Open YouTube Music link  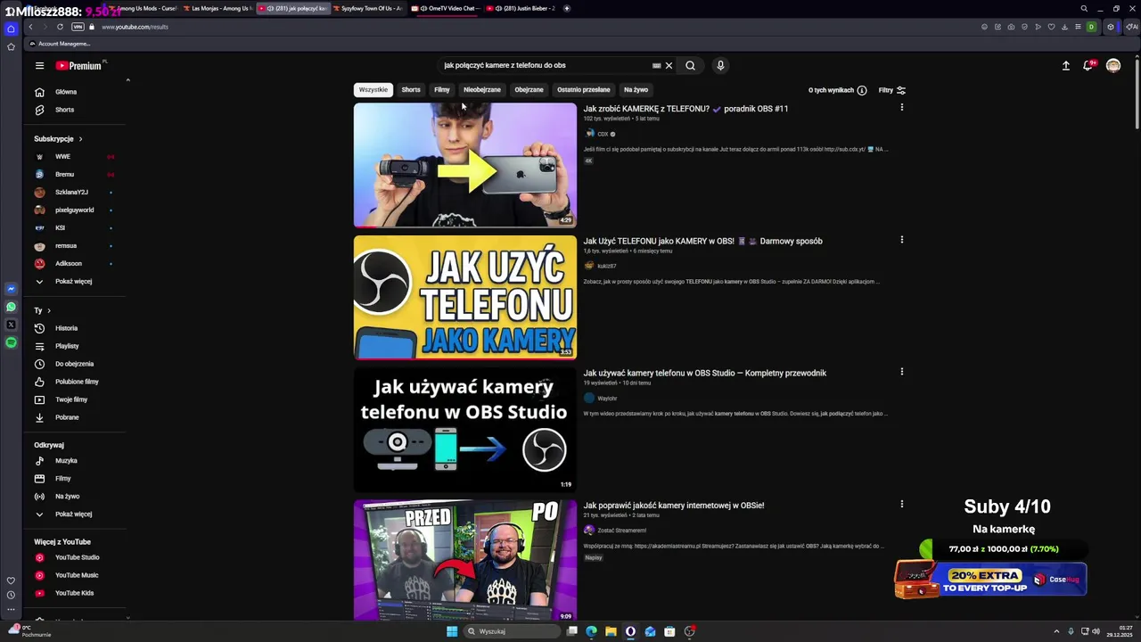pyautogui.click(x=75, y=575)
